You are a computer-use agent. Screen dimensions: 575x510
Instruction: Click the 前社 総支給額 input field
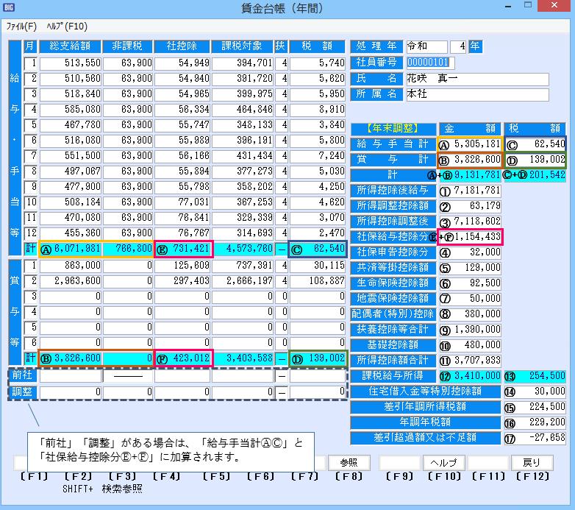[x=71, y=376]
